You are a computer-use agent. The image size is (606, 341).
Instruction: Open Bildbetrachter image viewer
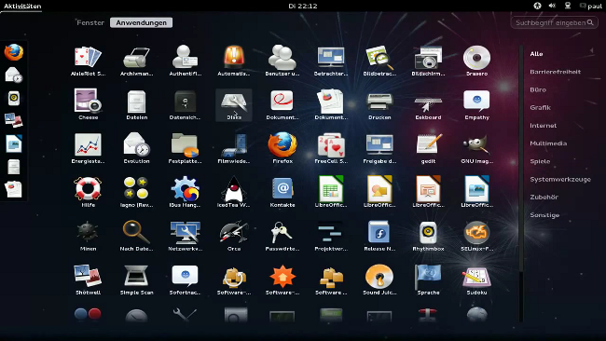coord(379,61)
